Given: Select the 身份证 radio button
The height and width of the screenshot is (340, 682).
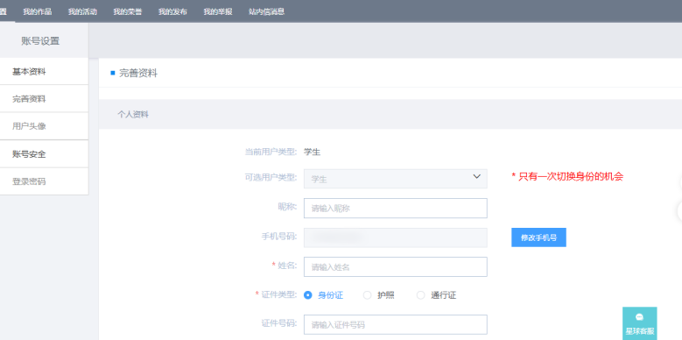Looking at the screenshot, I should 308,295.
